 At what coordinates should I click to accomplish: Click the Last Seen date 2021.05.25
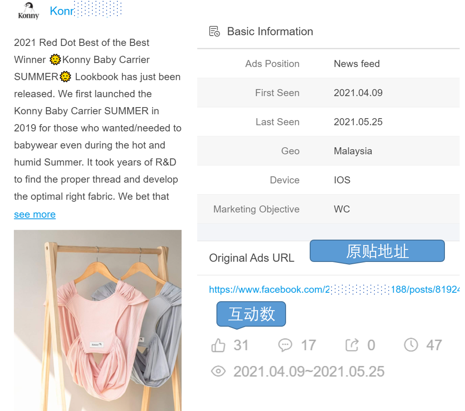click(x=358, y=122)
